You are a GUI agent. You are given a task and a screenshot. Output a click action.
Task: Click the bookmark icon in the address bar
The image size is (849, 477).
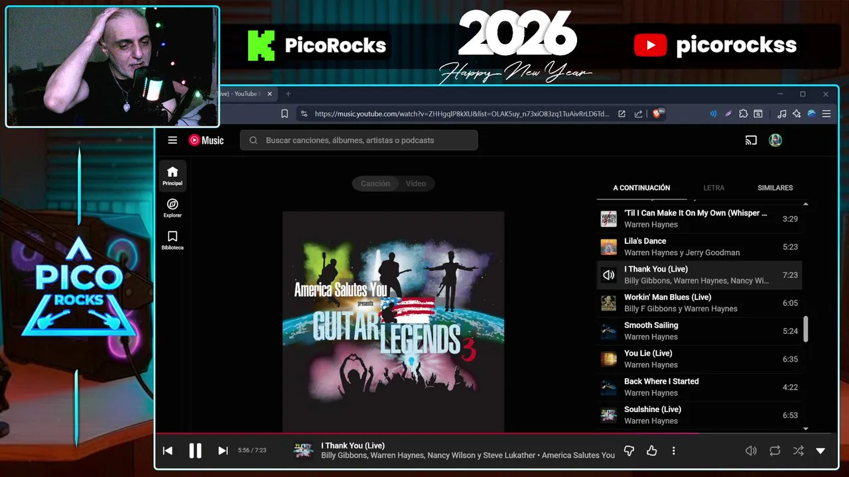tap(285, 114)
